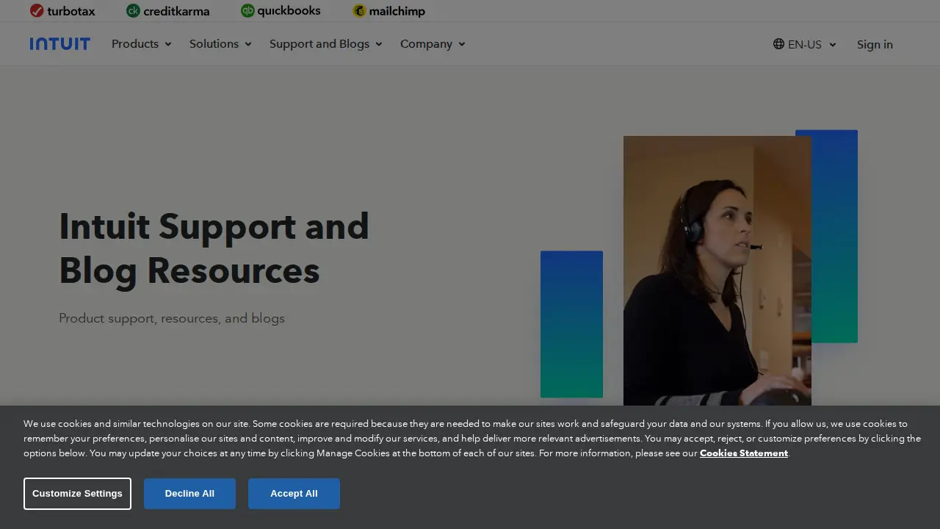This screenshot has height=529, width=940.
Task: Click the Customize Settings button
Action: coord(77,494)
